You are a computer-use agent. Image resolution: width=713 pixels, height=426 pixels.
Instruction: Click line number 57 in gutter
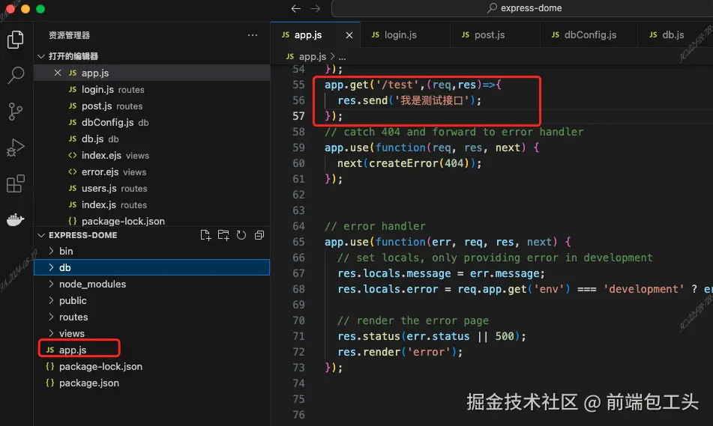click(298, 116)
